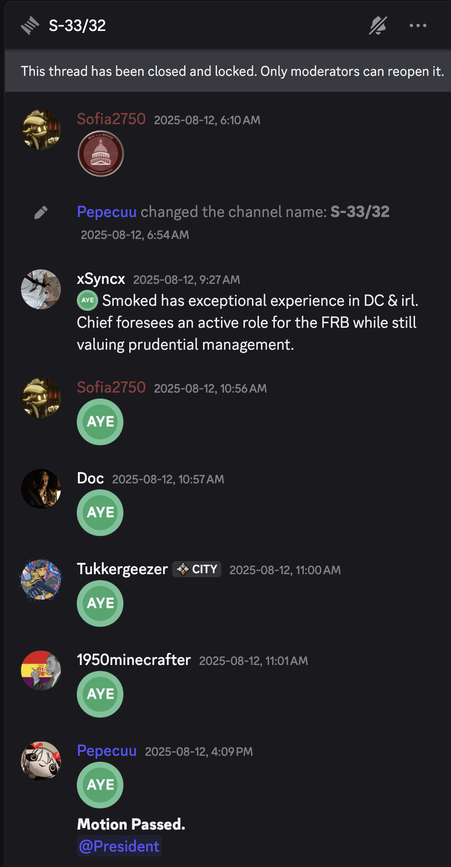Click the AYE emoji posted by 1950minecrafter

point(100,694)
